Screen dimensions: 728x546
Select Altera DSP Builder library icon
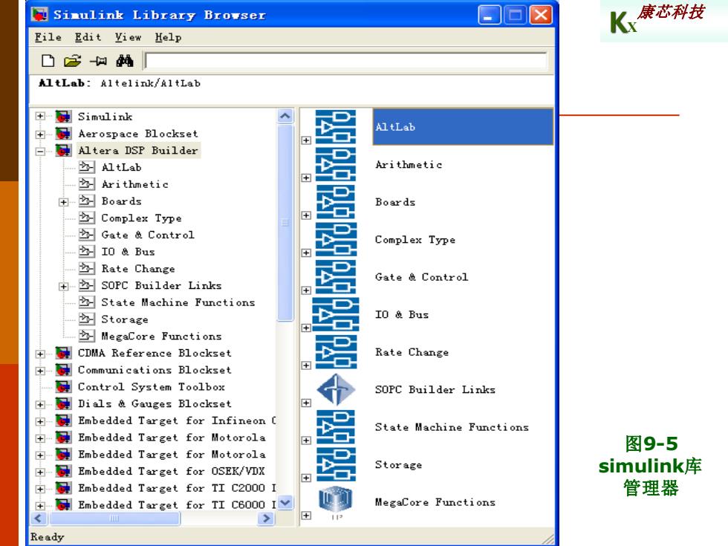(63, 150)
